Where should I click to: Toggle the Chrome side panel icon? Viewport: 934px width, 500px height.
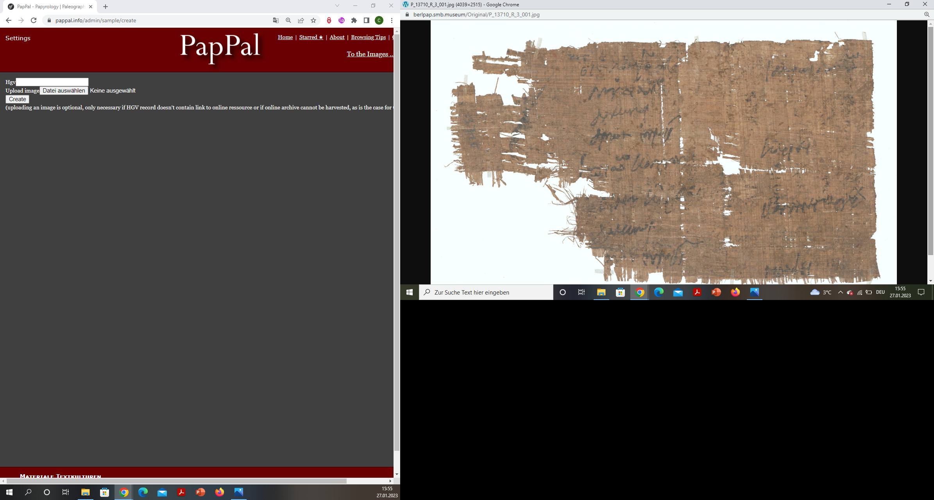tap(367, 20)
